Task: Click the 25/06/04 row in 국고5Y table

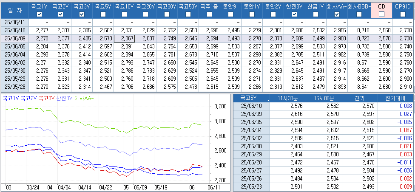Action: click(252, 130)
